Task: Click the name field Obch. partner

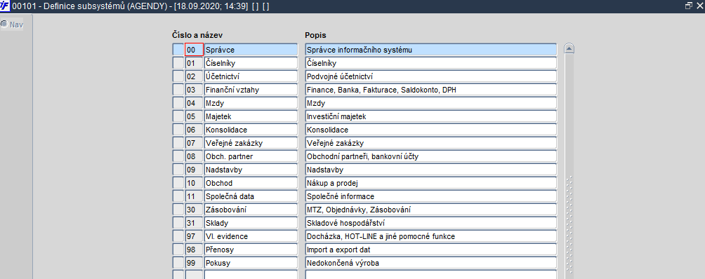Action: (251, 156)
